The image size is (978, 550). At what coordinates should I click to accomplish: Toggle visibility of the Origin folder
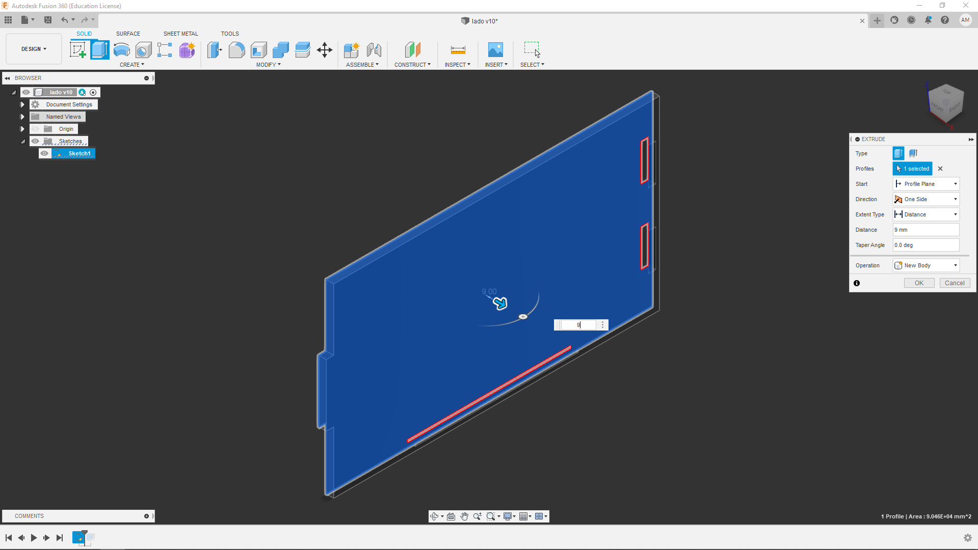(35, 129)
